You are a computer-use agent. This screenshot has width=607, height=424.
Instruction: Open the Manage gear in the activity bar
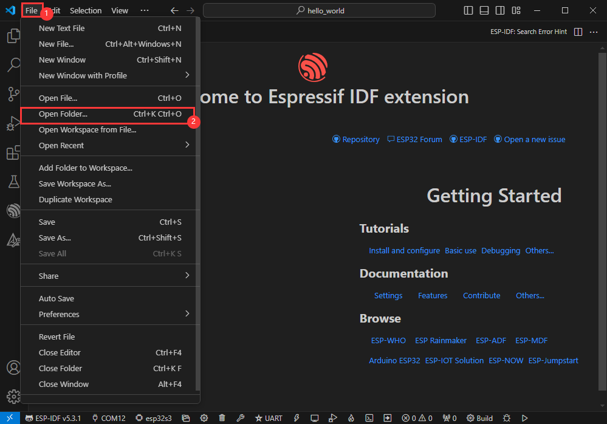pos(13,397)
